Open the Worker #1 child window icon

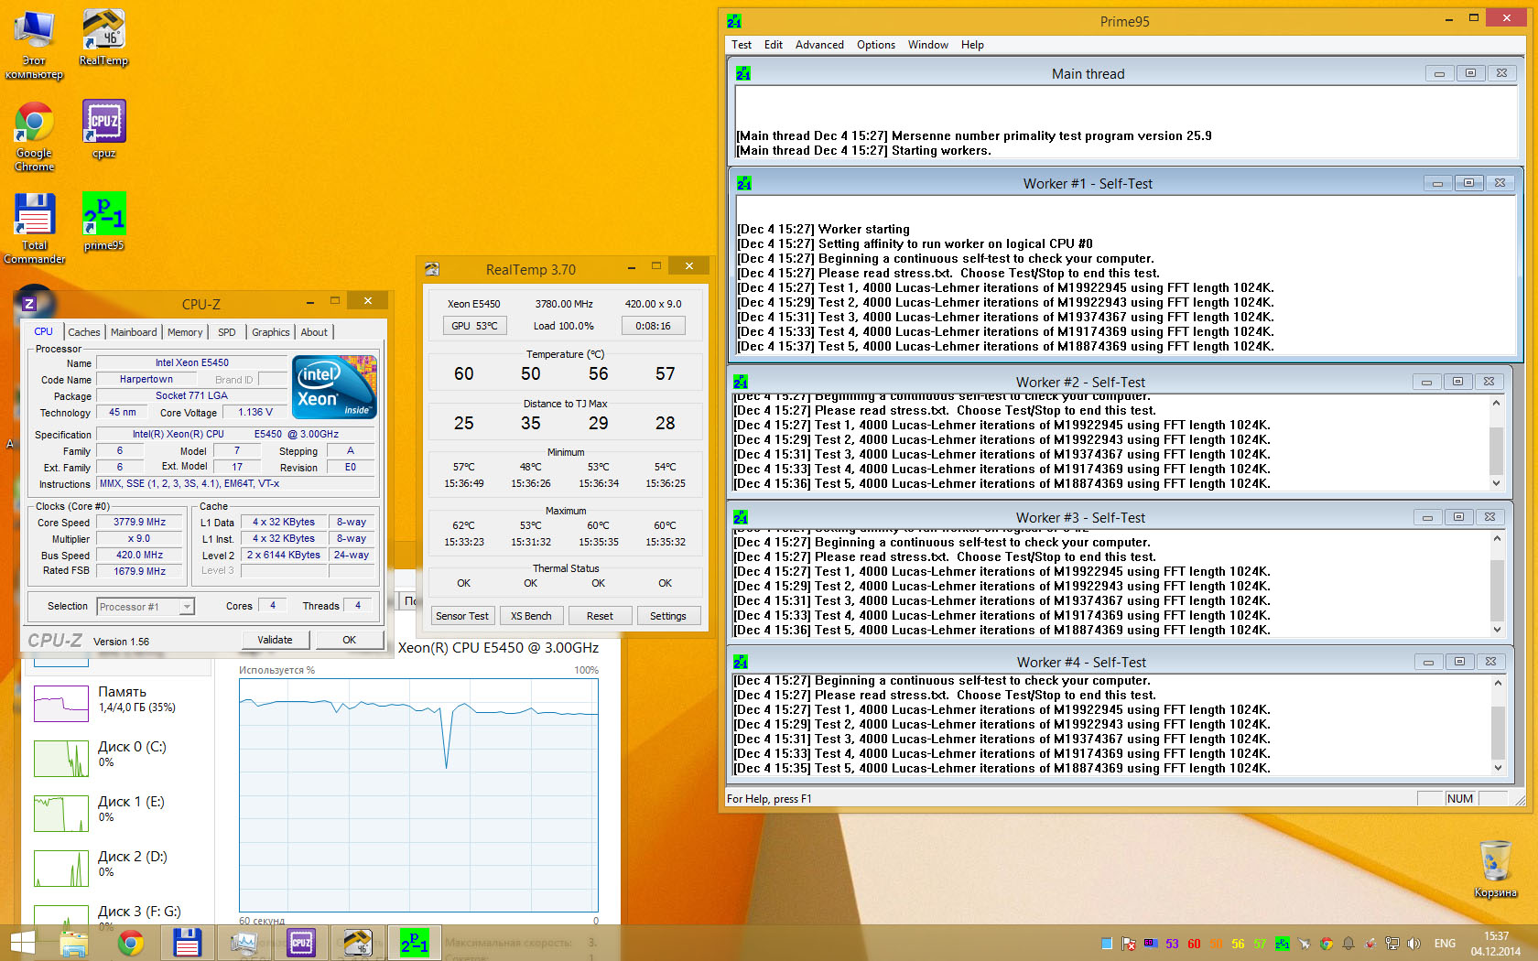coord(744,183)
